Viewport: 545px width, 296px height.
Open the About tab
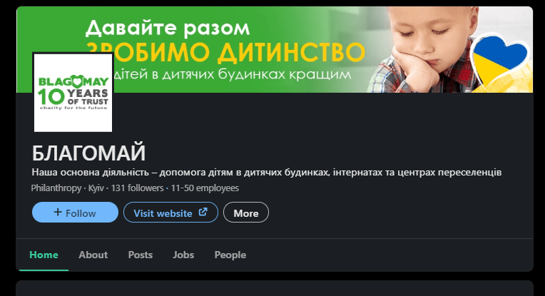coord(93,255)
